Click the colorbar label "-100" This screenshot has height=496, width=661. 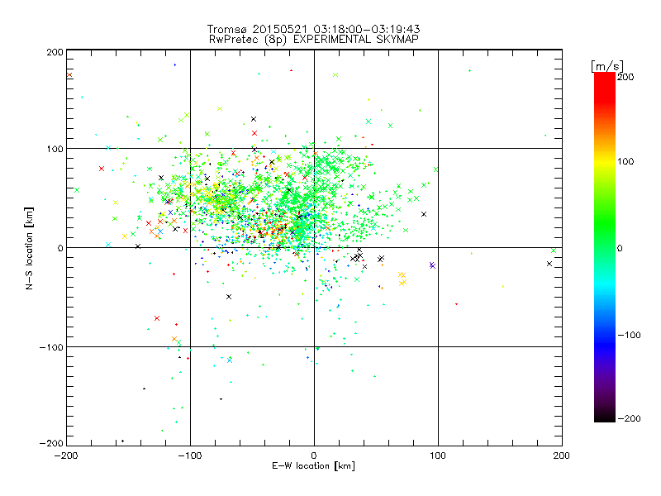click(x=629, y=335)
